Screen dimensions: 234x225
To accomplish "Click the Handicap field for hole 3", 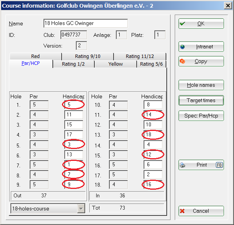I will 74,125.
